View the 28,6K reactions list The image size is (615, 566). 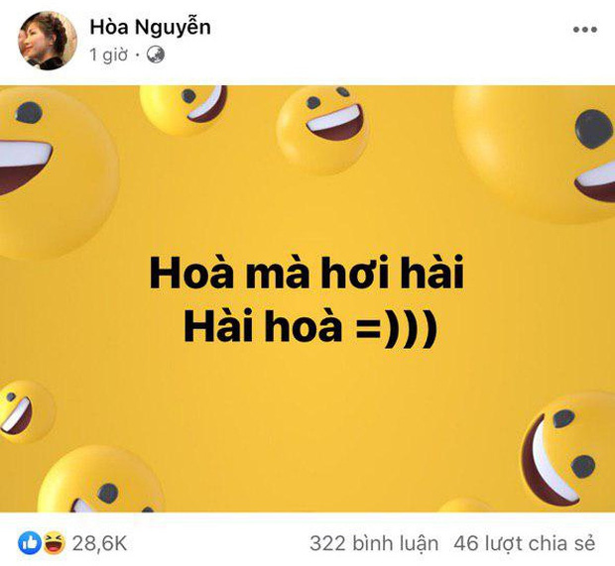99,542
